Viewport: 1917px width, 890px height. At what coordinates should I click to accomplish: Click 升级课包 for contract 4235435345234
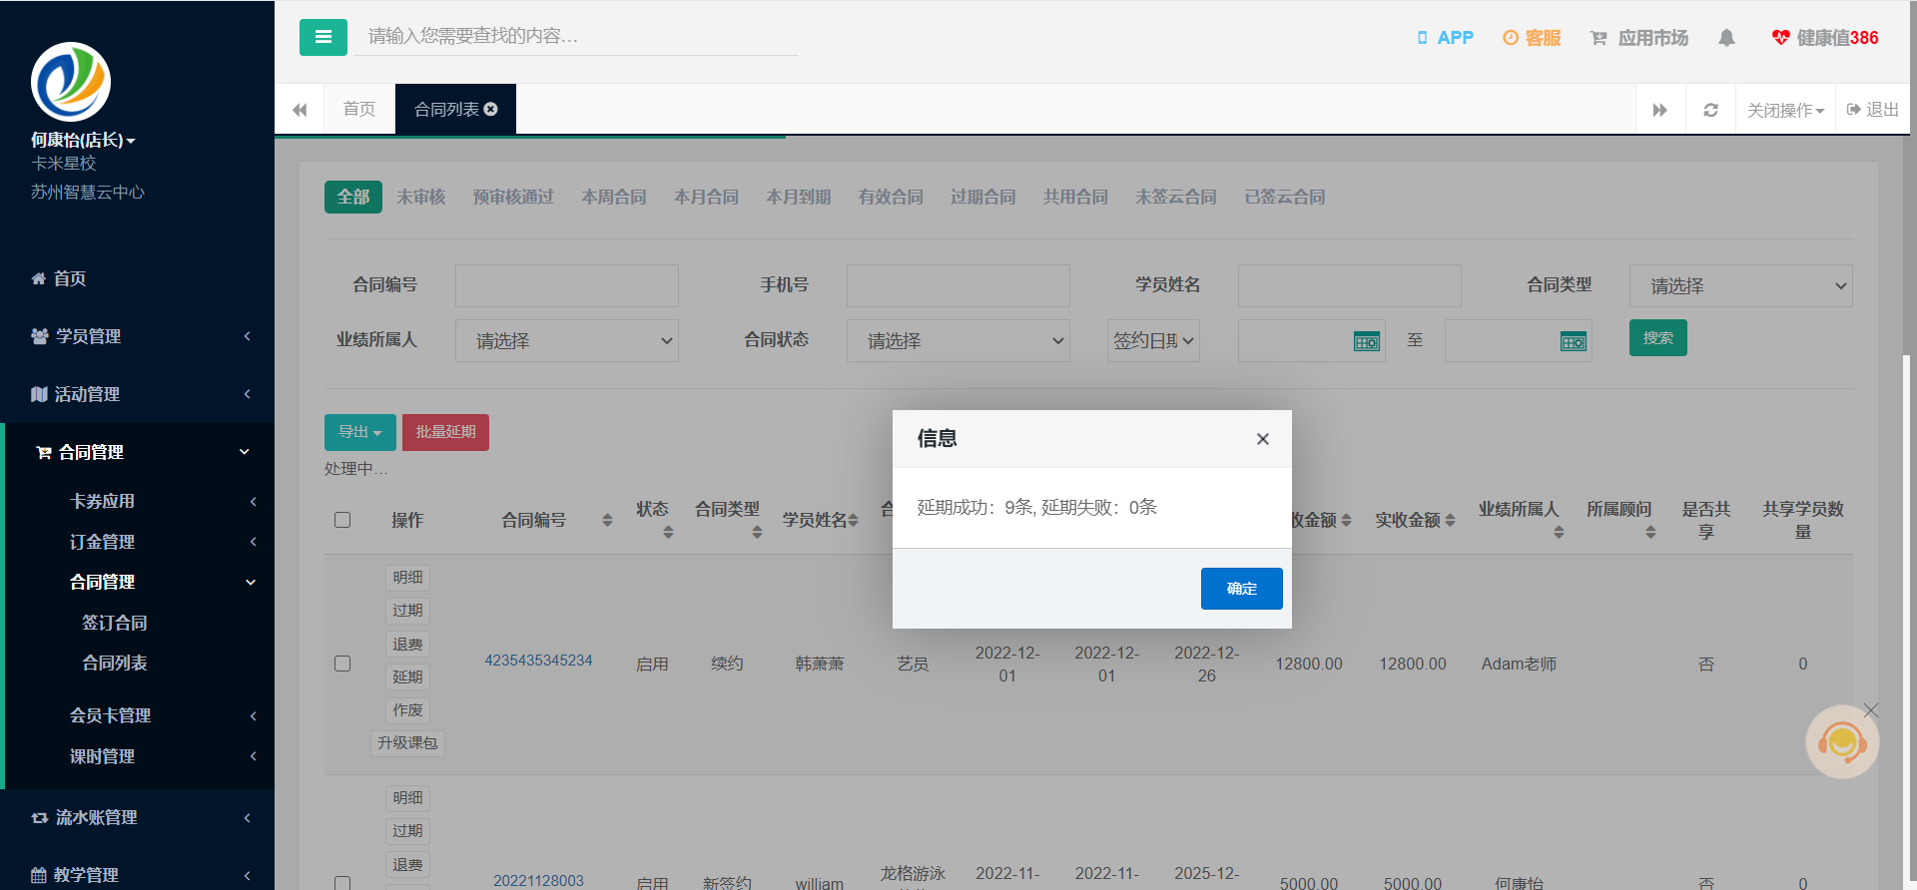407,743
